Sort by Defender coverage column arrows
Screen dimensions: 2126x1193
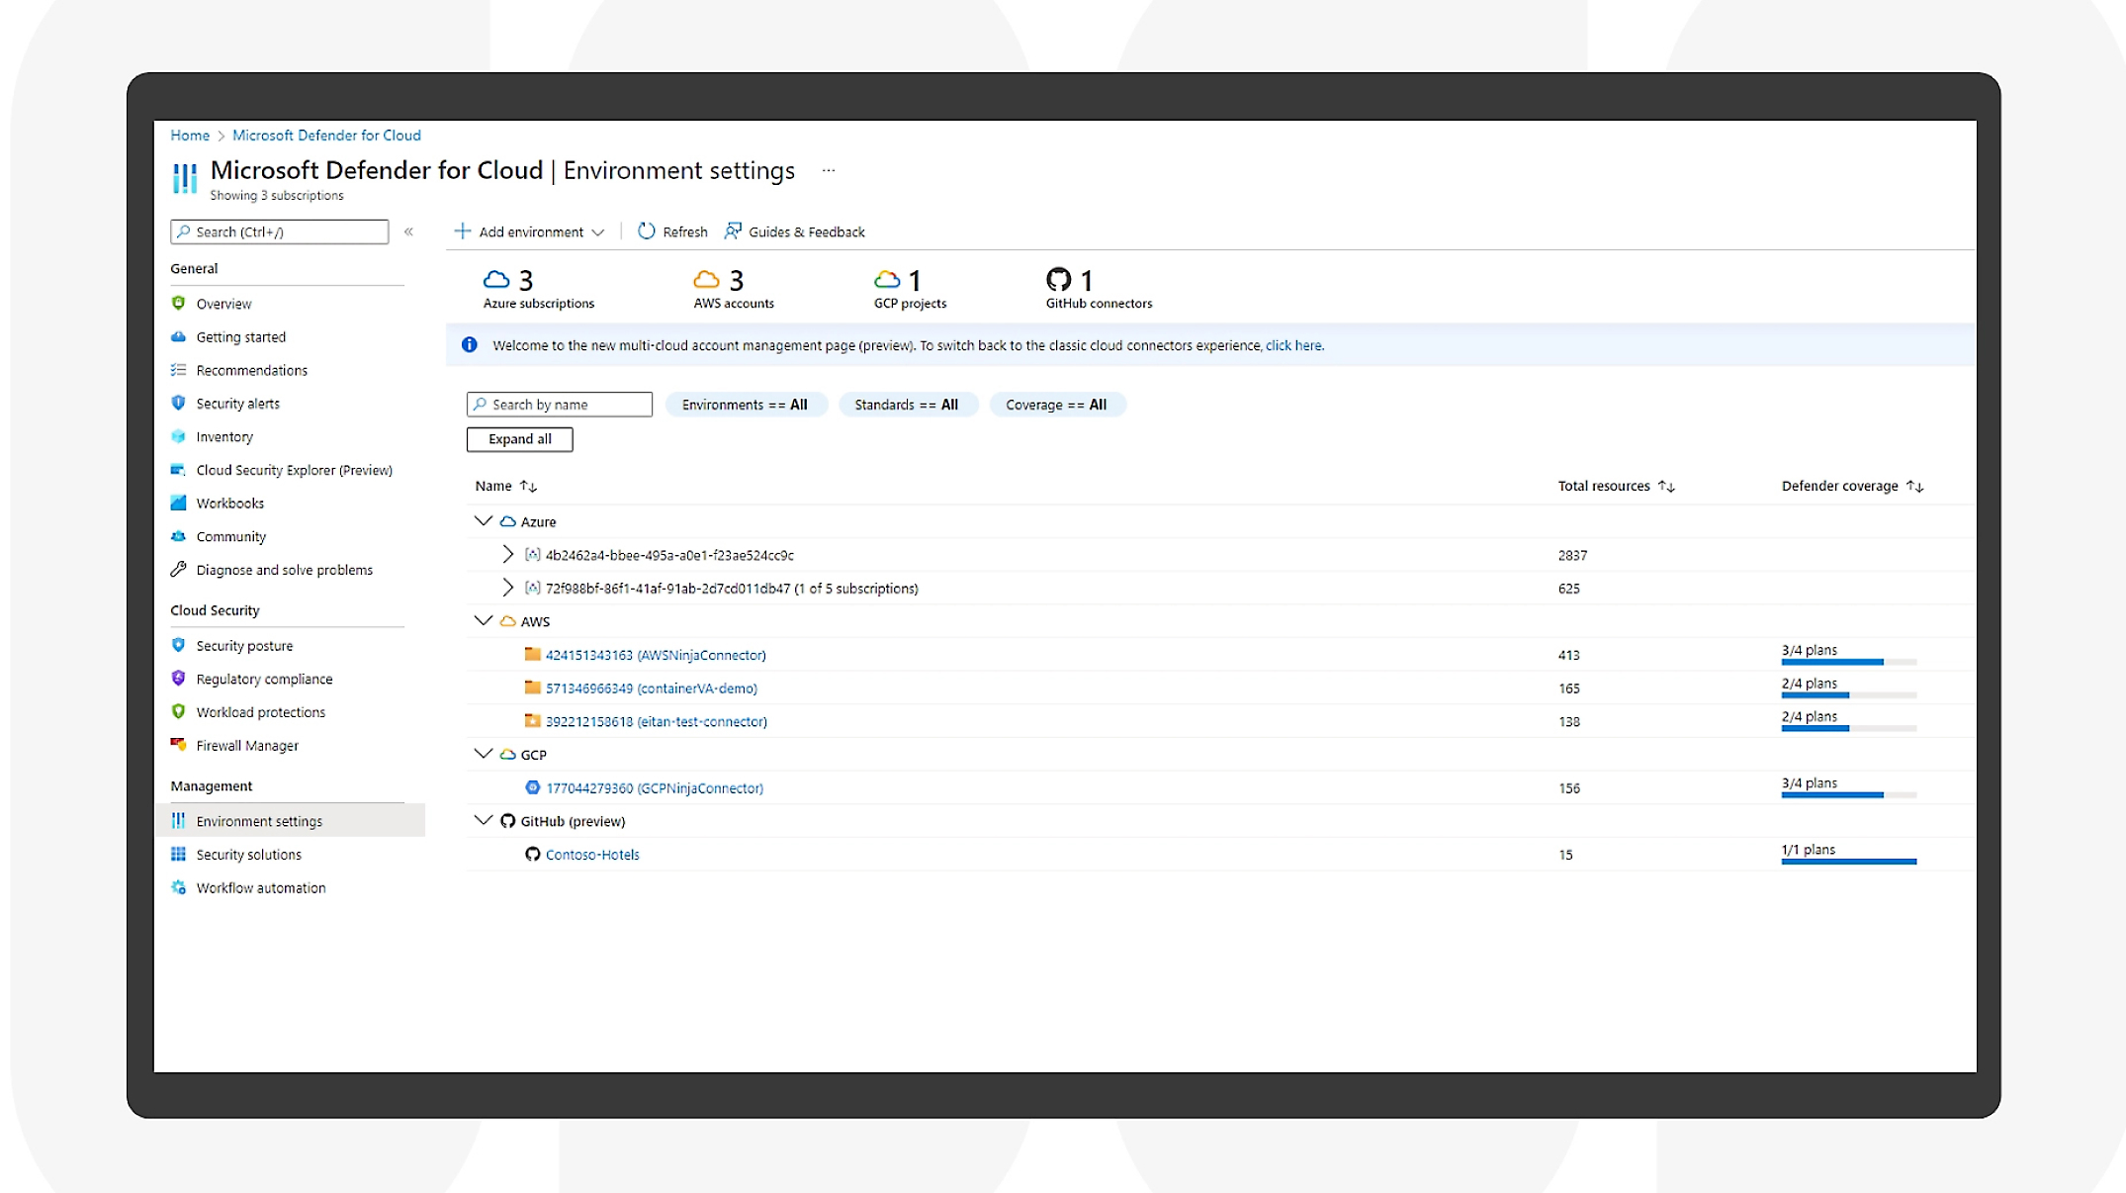coord(1914,486)
